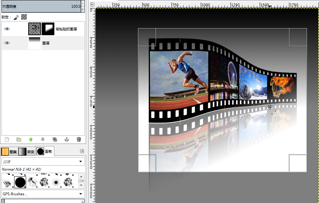The height and width of the screenshot is (203, 319).
Task: Switch to the 渐变 gradients tab
Action: [x=27, y=152]
